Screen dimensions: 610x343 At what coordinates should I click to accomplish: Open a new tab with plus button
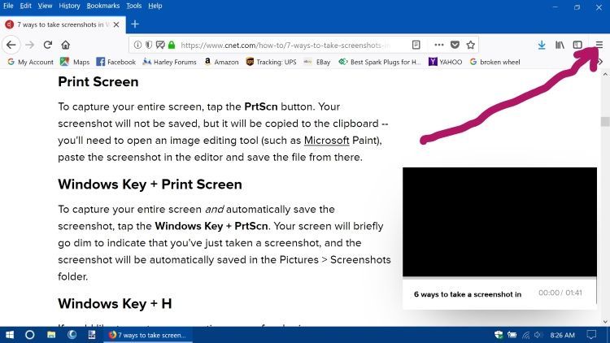[135, 24]
